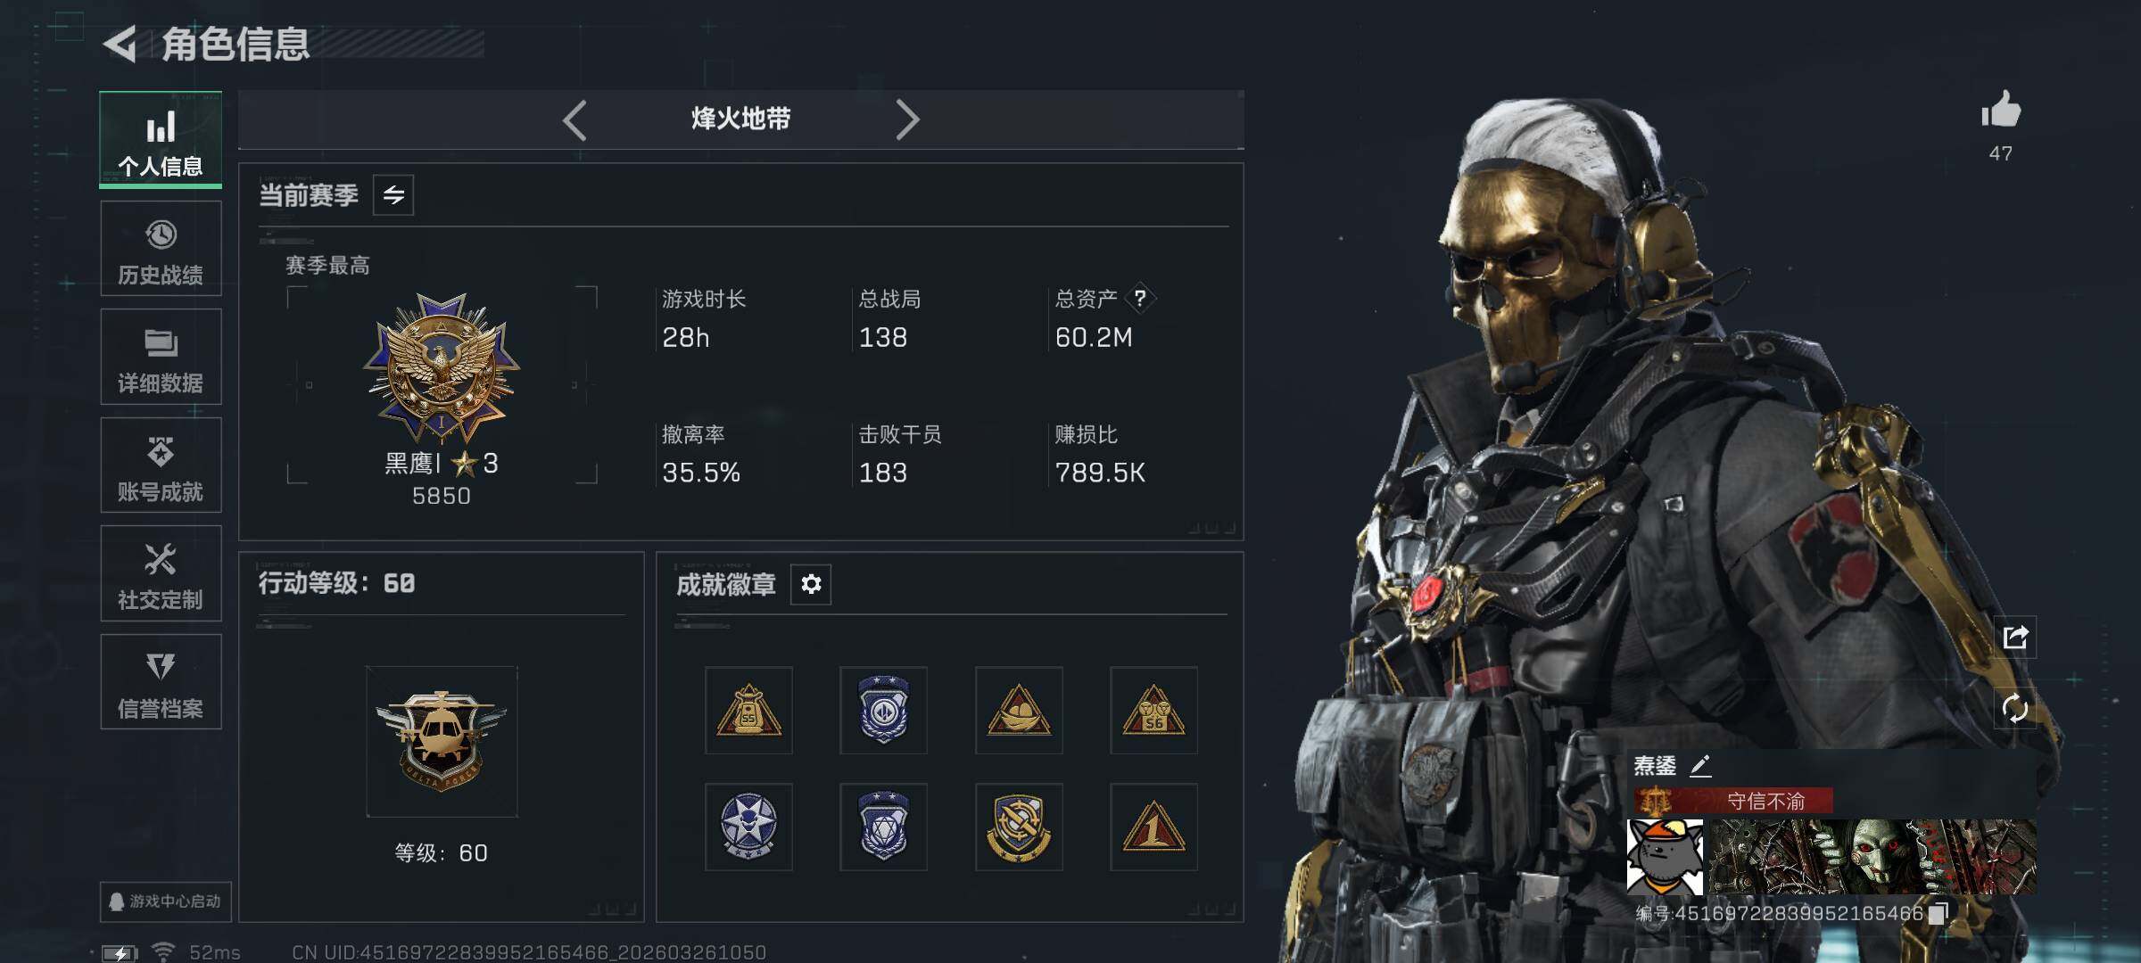Select the helicopter level 60 badge
Image resolution: width=2141 pixels, height=963 pixels.
pos(442,742)
